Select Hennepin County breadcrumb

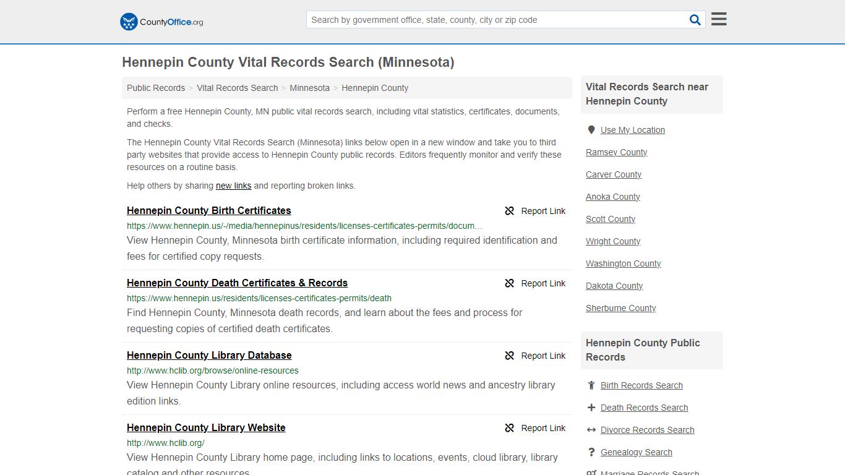(375, 88)
